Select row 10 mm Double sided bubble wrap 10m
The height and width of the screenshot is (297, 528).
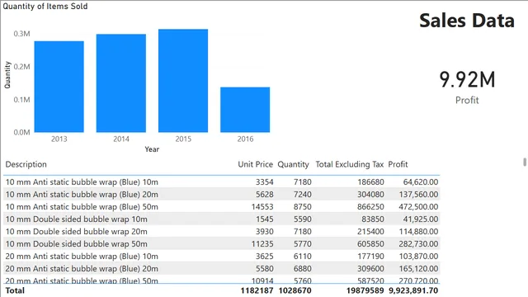click(222, 219)
